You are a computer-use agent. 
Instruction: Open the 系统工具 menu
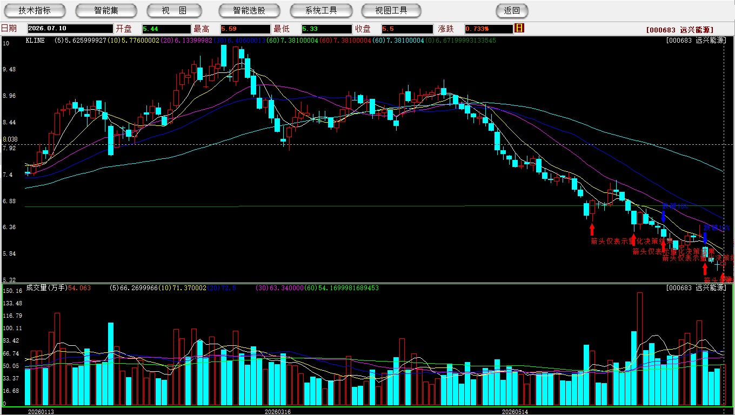pyautogui.click(x=321, y=10)
